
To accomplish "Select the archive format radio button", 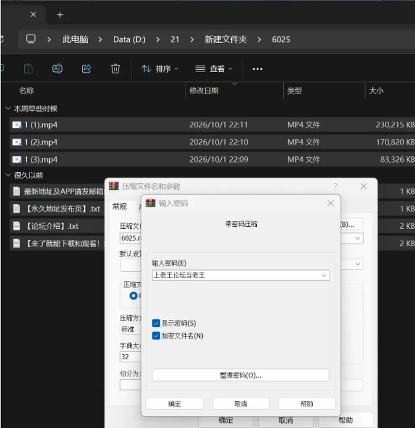I will (x=133, y=296).
